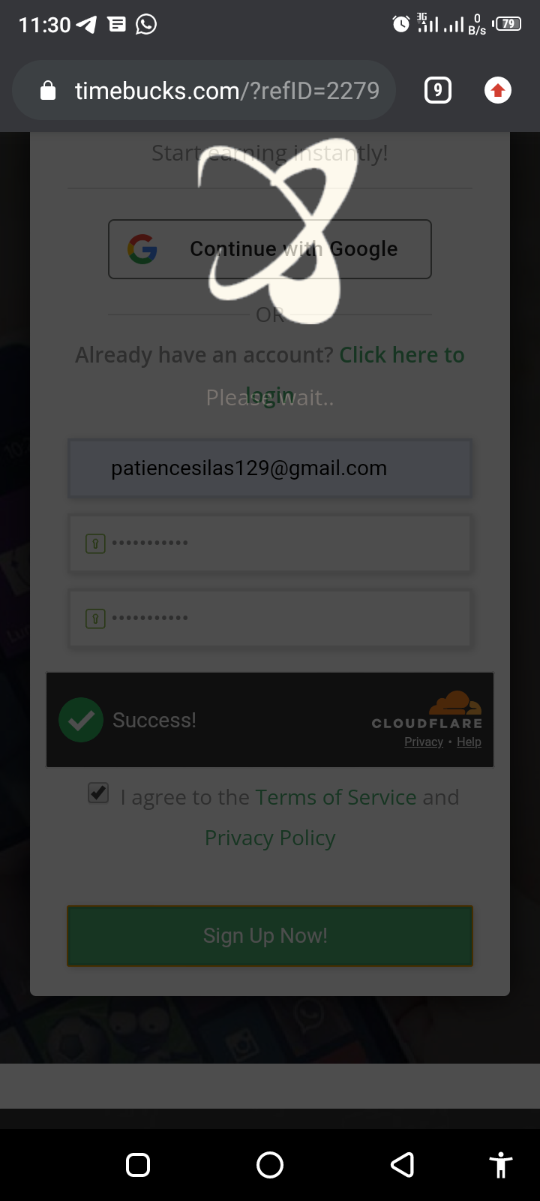Tap the Cloudflare logo

pos(427,710)
